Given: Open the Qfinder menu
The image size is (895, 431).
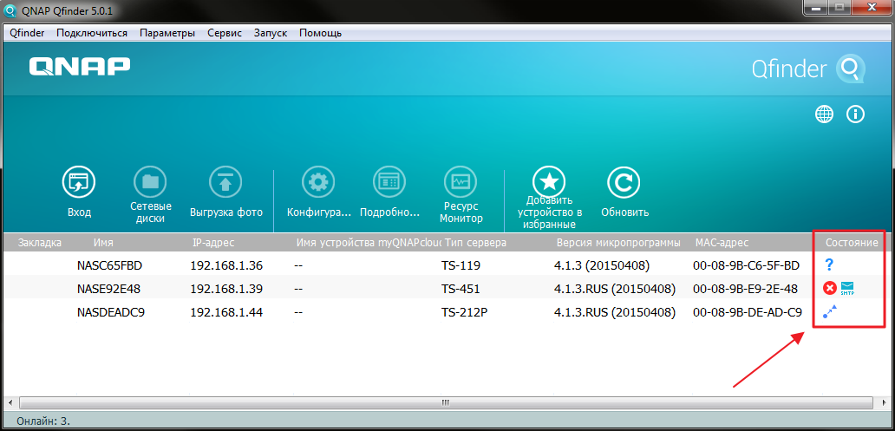Looking at the screenshot, I should (27, 33).
